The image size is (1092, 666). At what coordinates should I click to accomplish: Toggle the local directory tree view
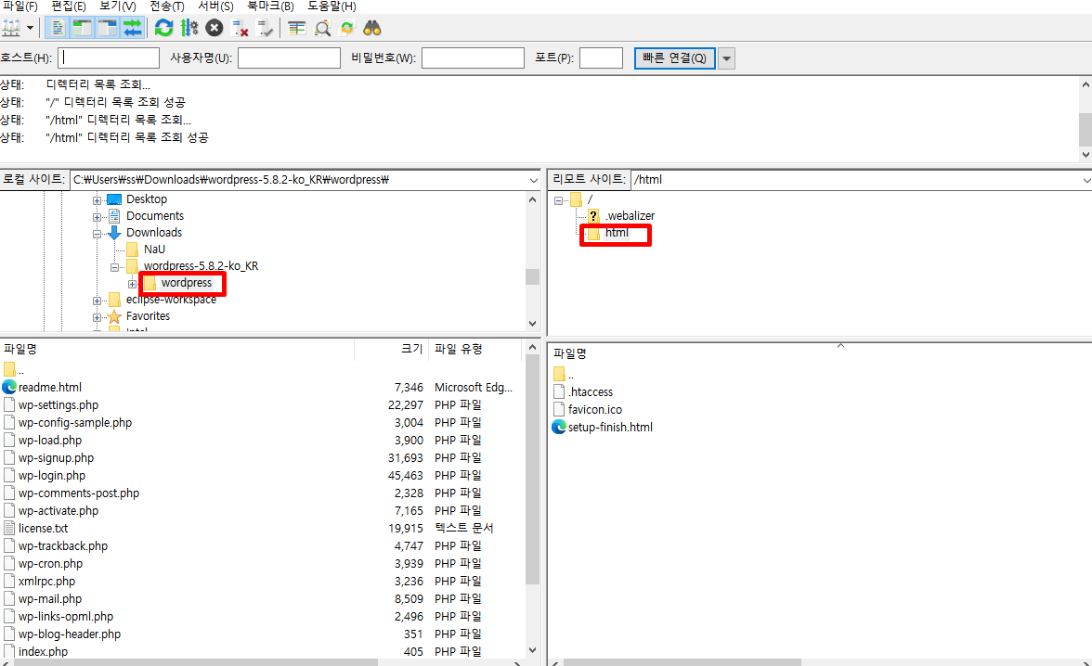tap(82, 29)
